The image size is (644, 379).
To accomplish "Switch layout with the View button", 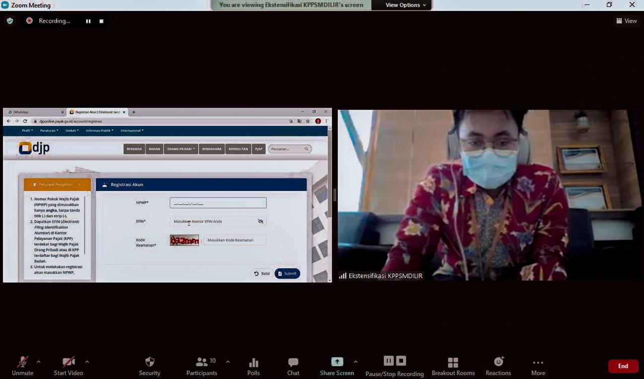I will click(x=626, y=21).
